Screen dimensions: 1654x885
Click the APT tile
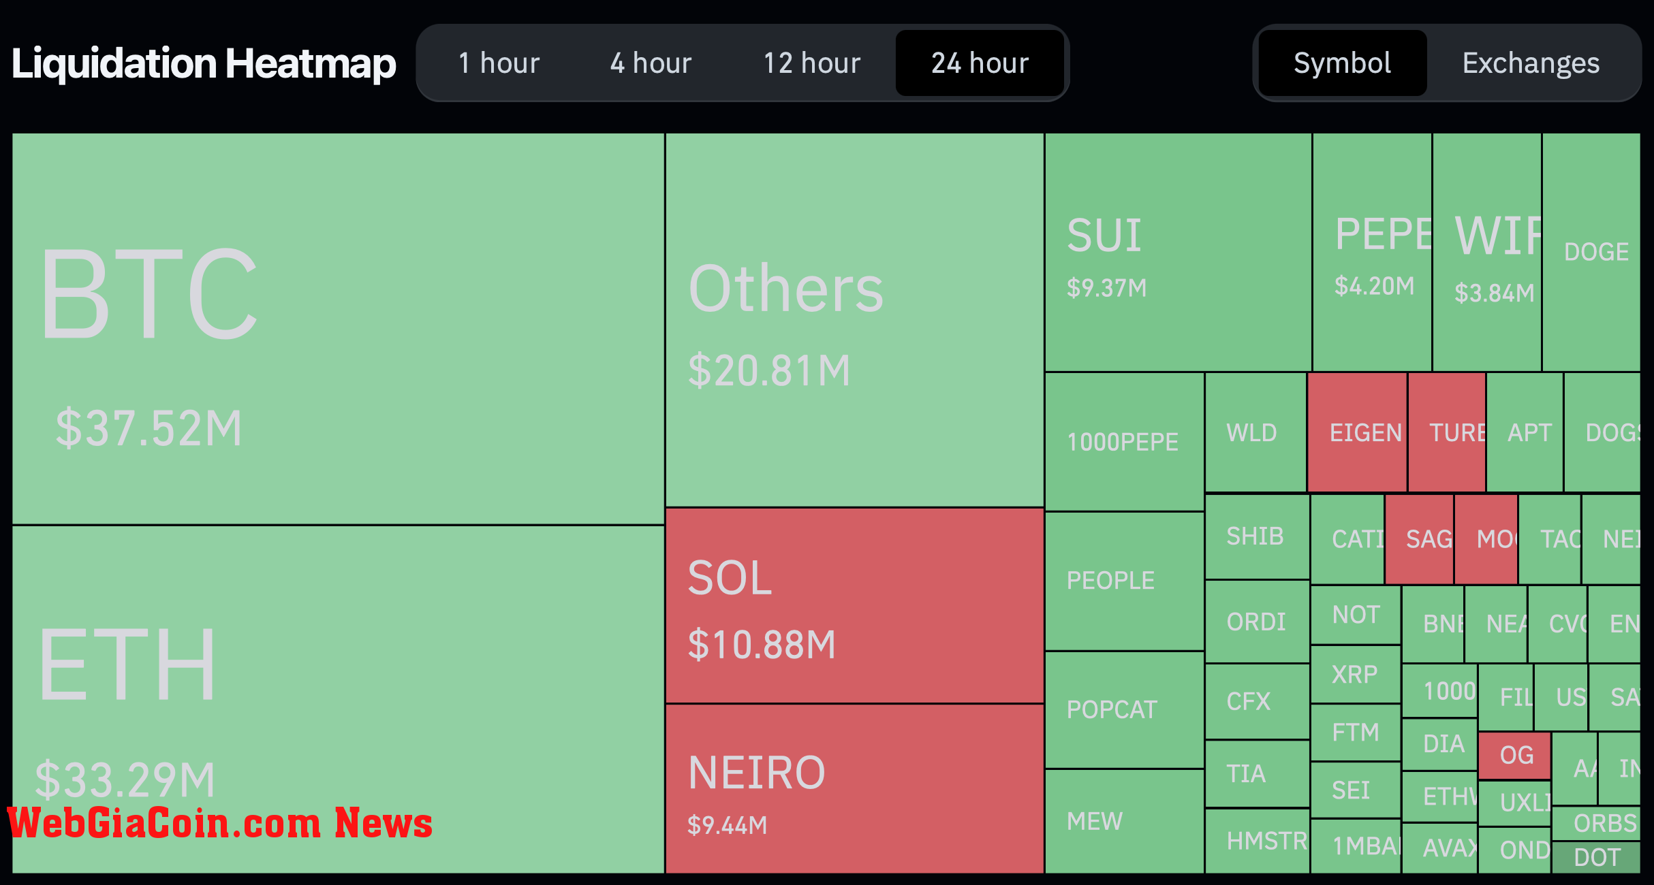click(1525, 432)
